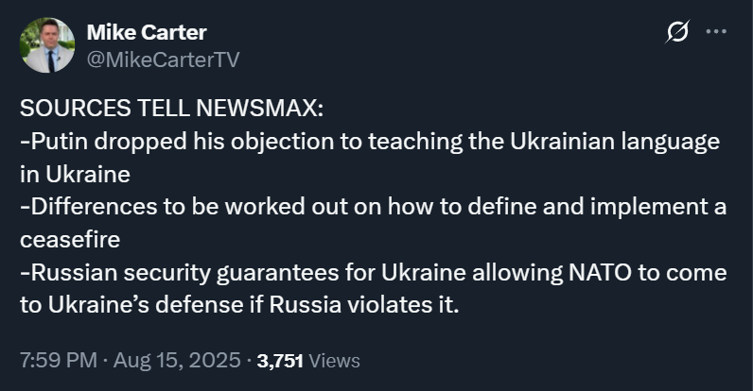Click the Putin dropped his objection line

click(x=370, y=142)
